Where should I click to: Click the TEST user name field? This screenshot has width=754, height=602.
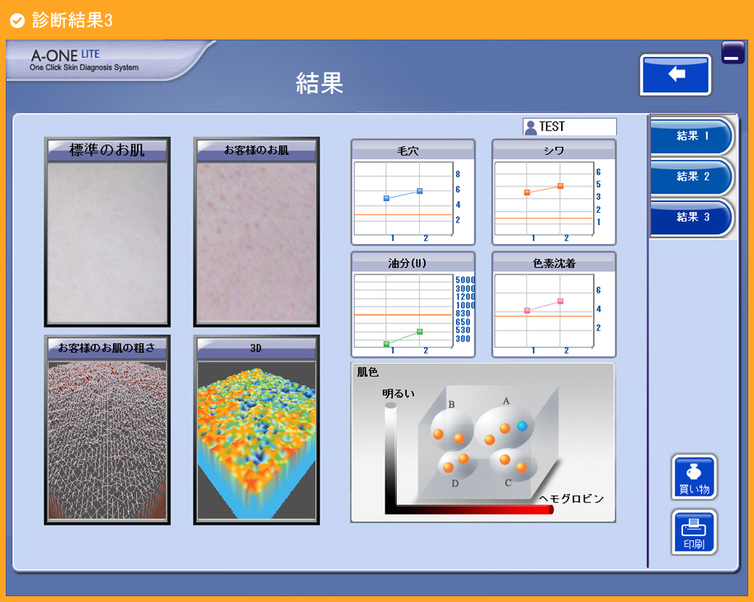click(577, 127)
